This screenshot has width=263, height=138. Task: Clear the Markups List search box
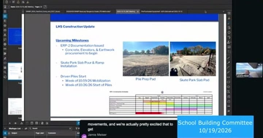70,129
